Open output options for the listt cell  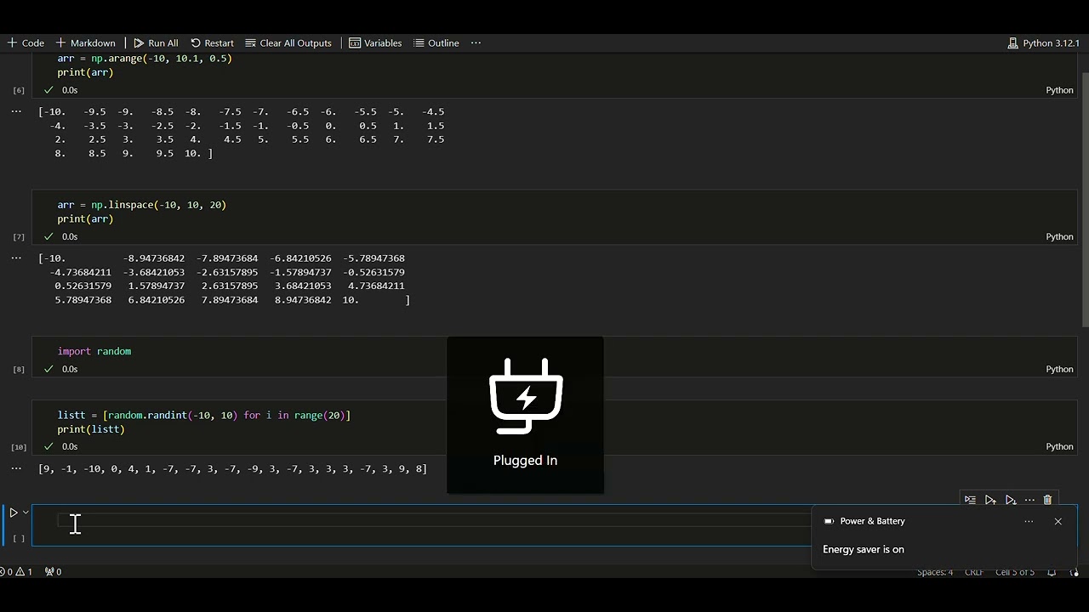pyautogui.click(x=16, y=468)
